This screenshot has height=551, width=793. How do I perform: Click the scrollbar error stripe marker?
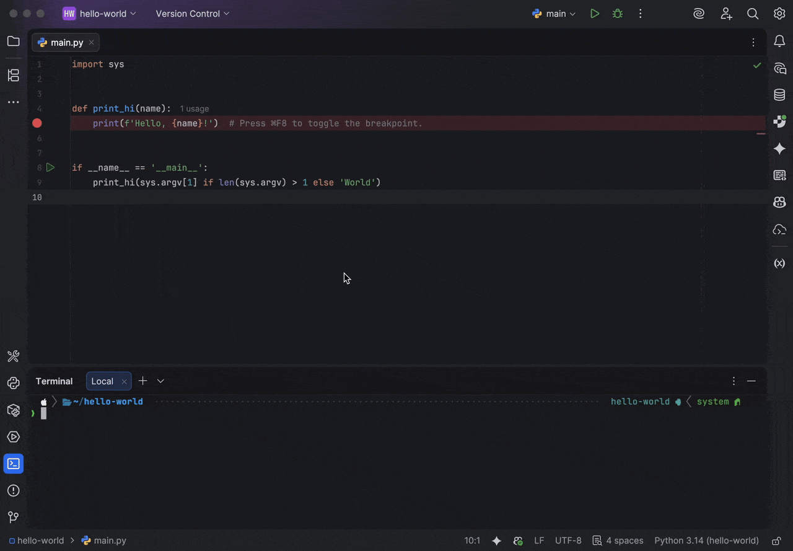(x=761, y=133)
